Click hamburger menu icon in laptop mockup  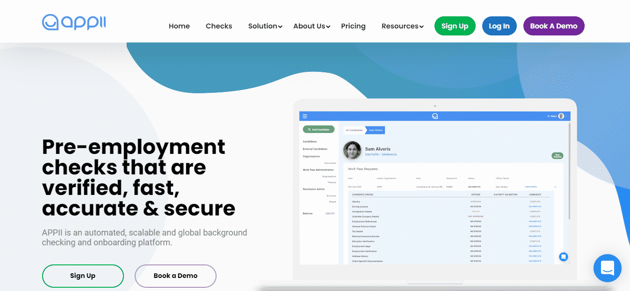click(305, 116)
